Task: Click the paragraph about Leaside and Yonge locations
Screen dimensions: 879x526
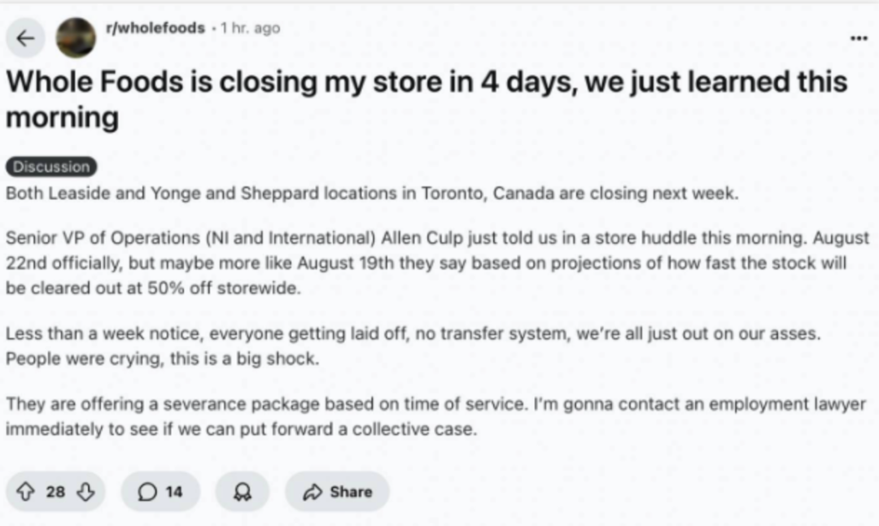Action: click(372, 193)
